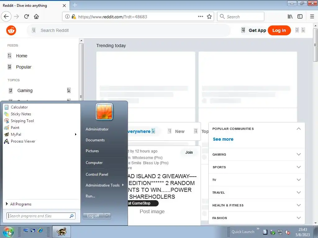The height and width of the screenshot is (238, 318).
Task: Click the Show Desktop taskbar icon
Action: pos(25,231)
